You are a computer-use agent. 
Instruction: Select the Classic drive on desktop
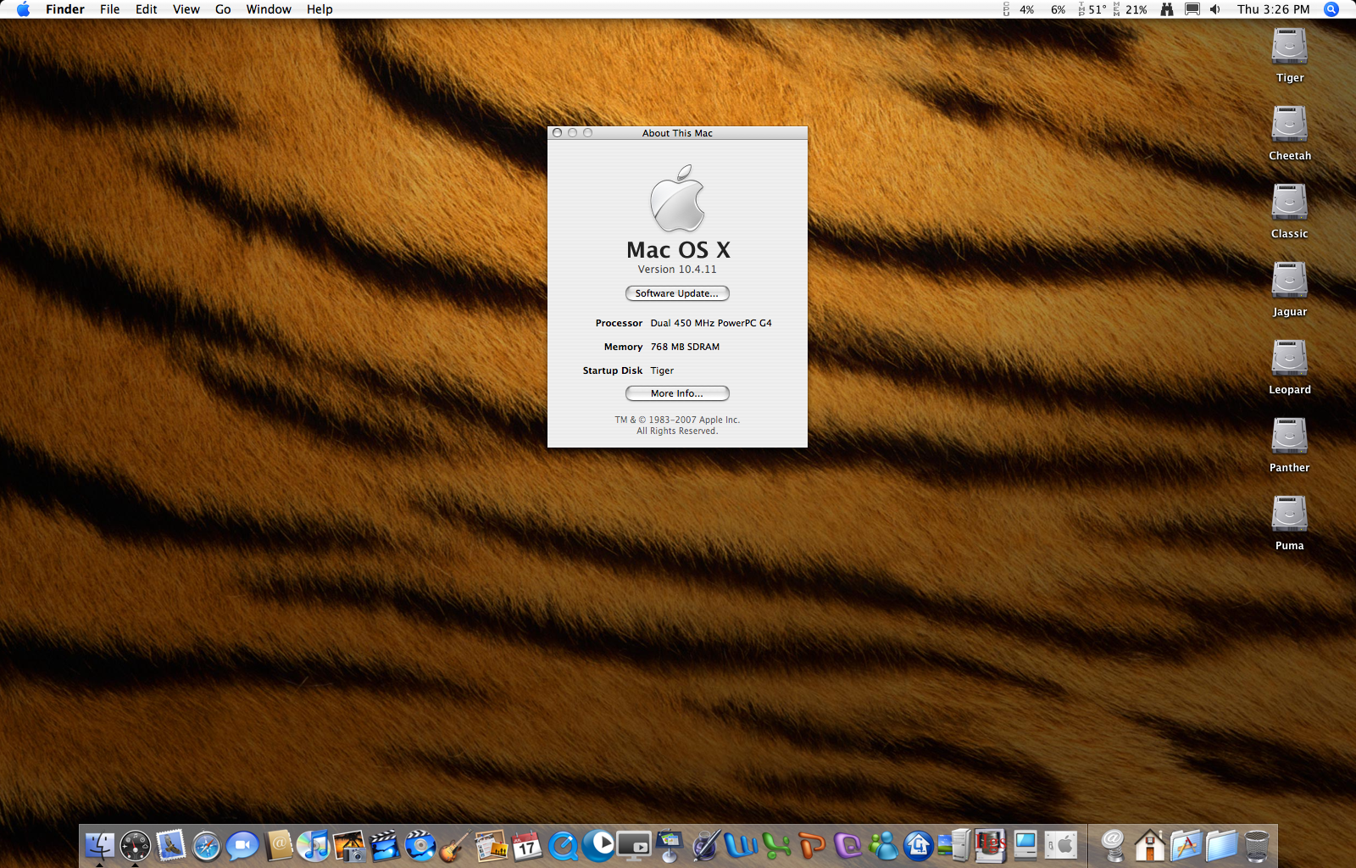click(1290, 203)
